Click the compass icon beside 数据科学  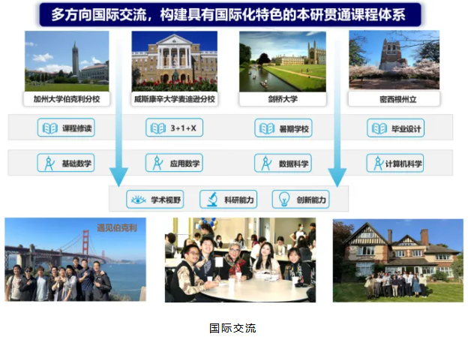coord(266,163)
